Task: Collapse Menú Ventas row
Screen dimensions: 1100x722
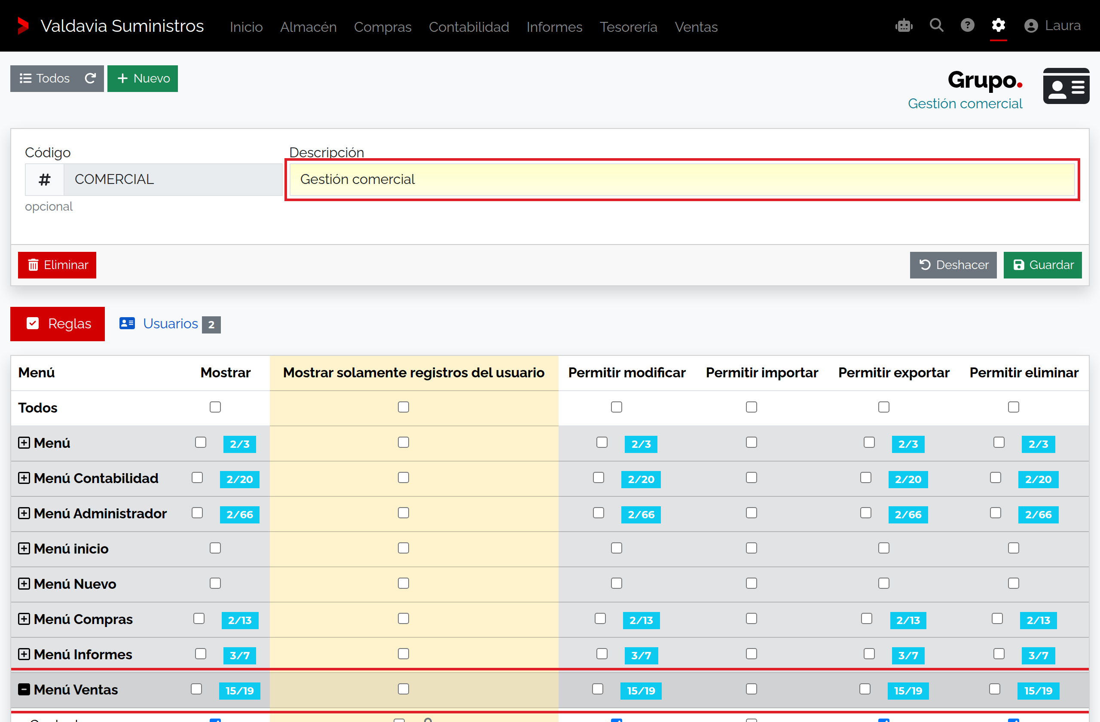Action: [x=24, y=689]
